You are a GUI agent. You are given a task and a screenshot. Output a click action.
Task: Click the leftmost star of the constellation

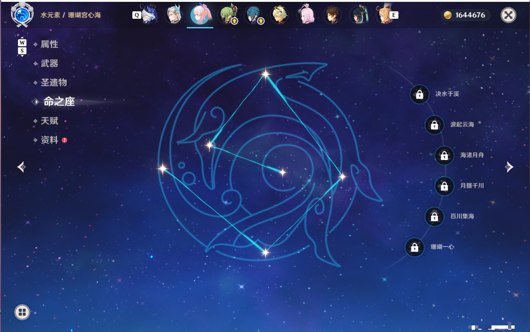tap(163, 169)
